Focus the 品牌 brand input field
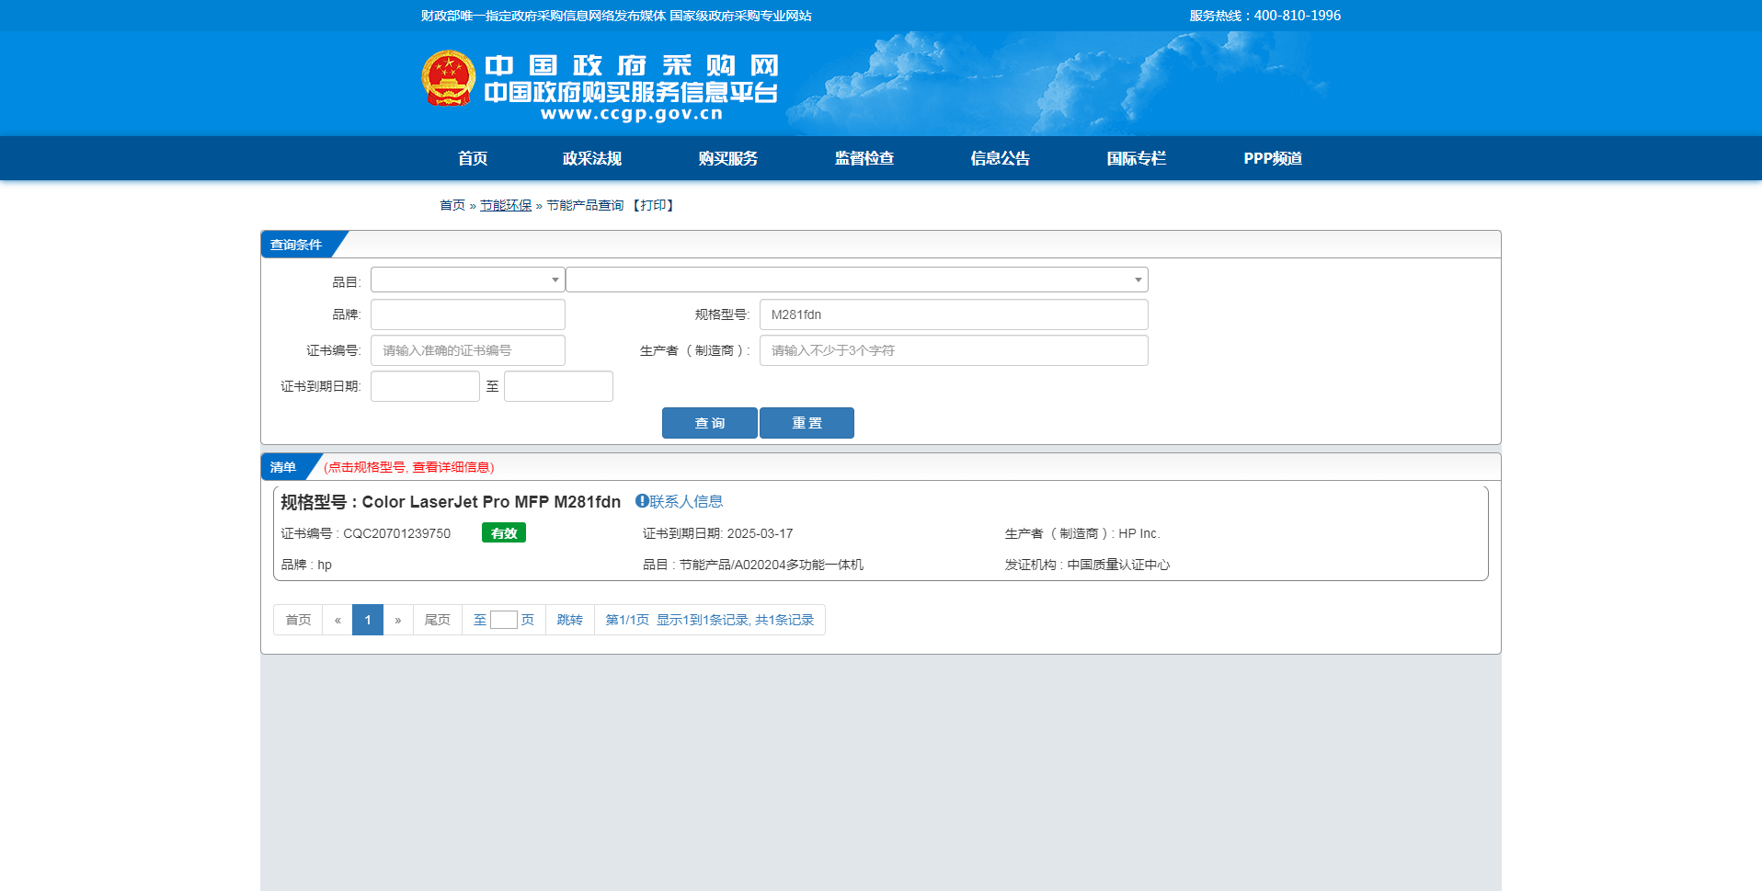This screenshot has height=891, width=1762. tap(467, 314)
